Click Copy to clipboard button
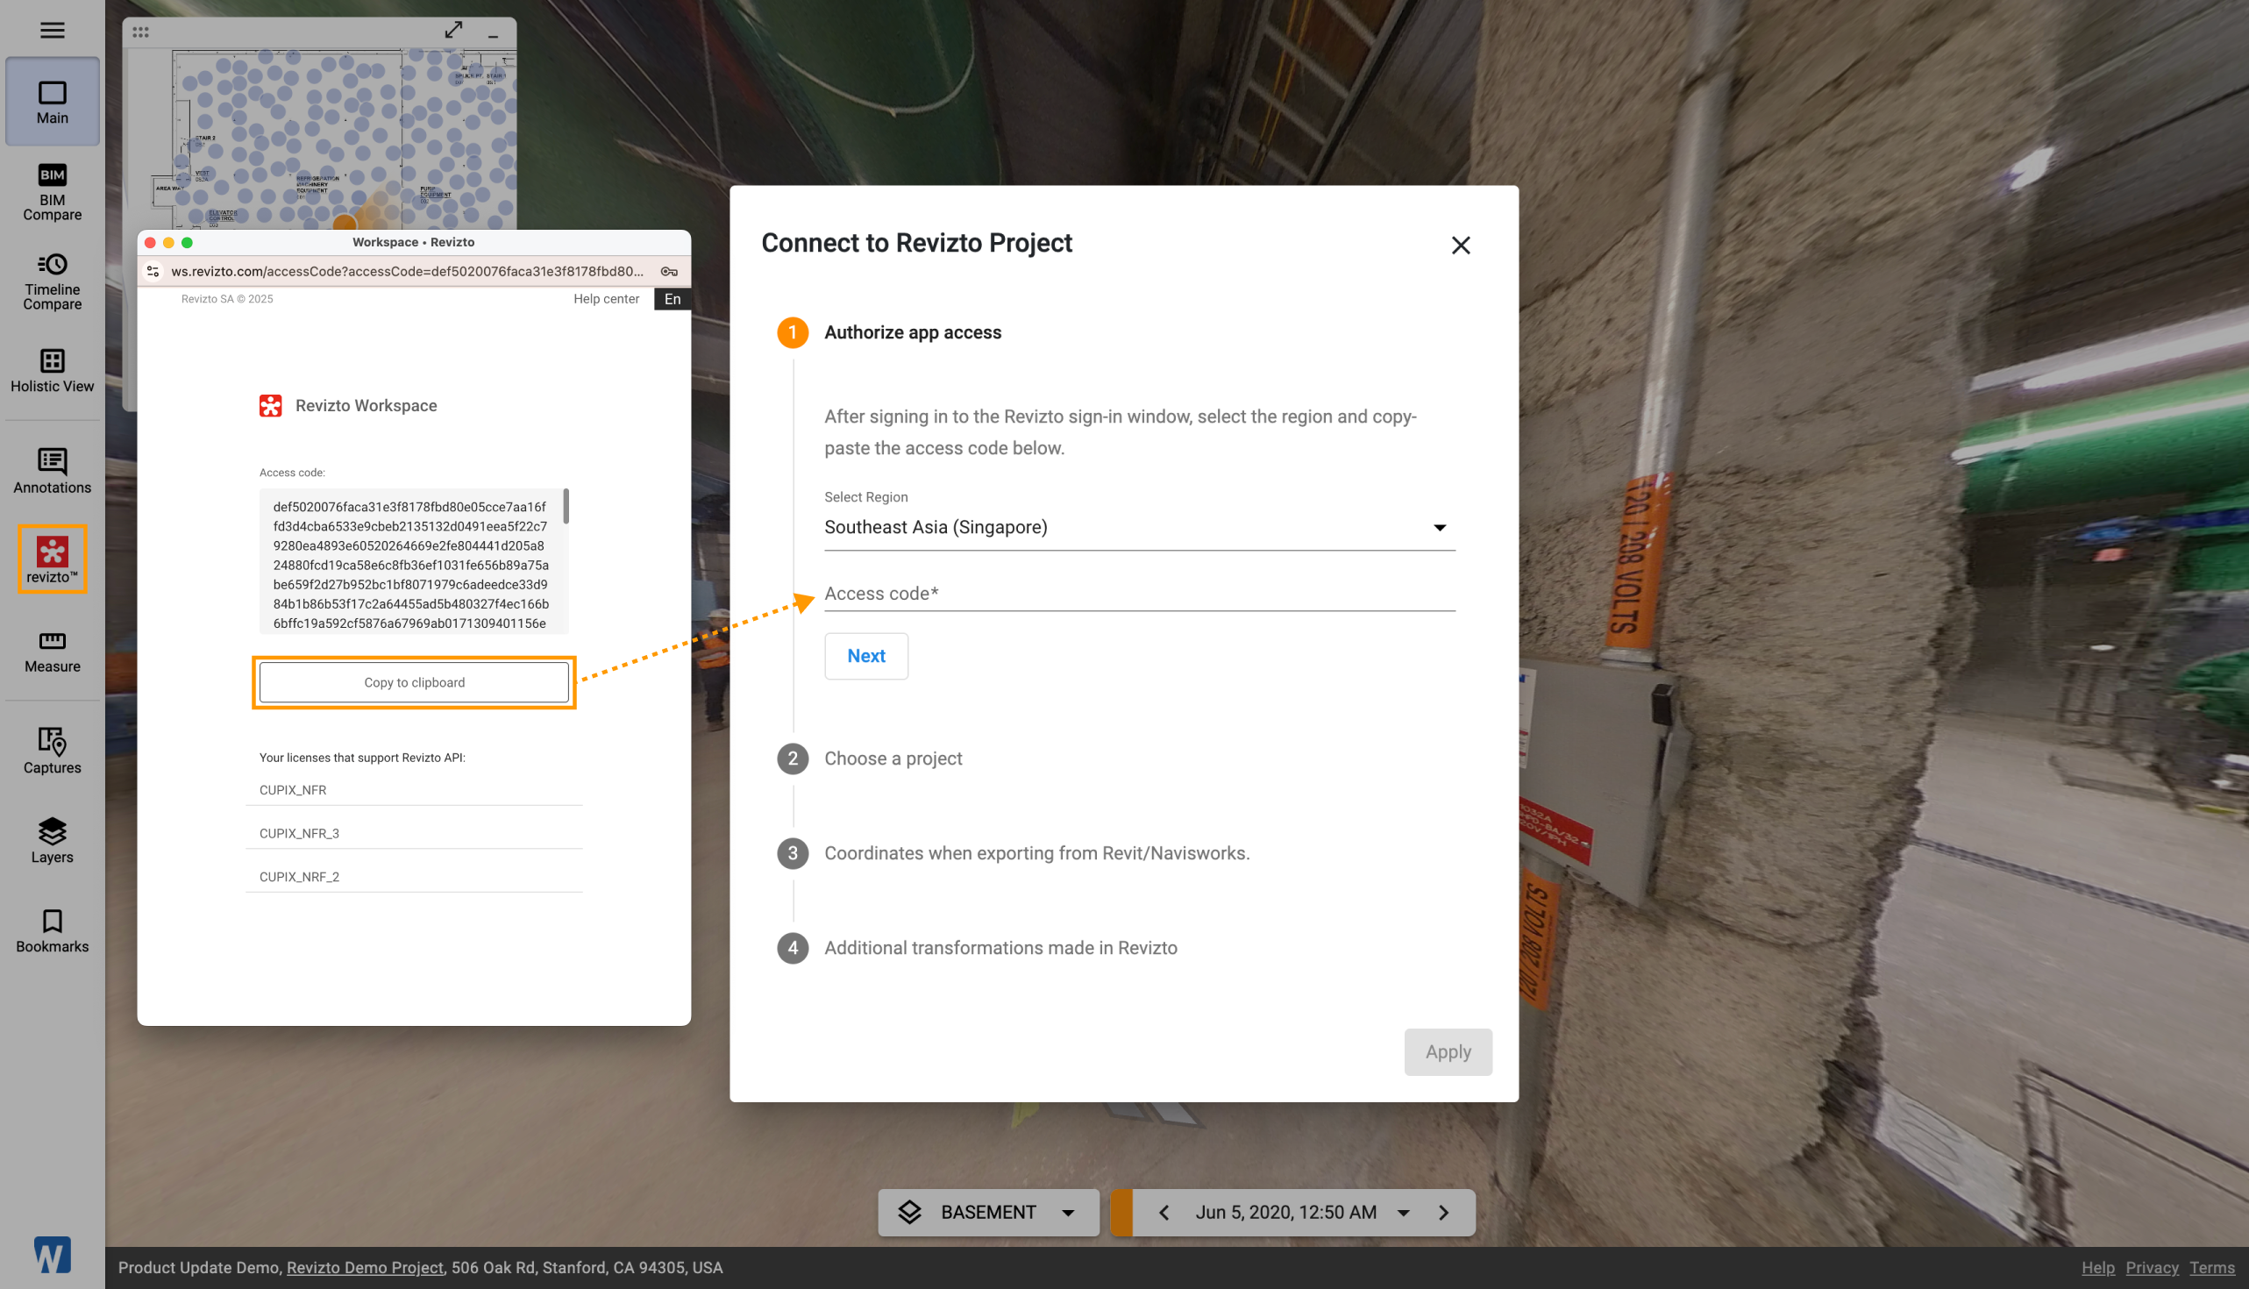The height and width of the screenshot is (1289, 2249). pyautogui.click(x=414, y=682)
